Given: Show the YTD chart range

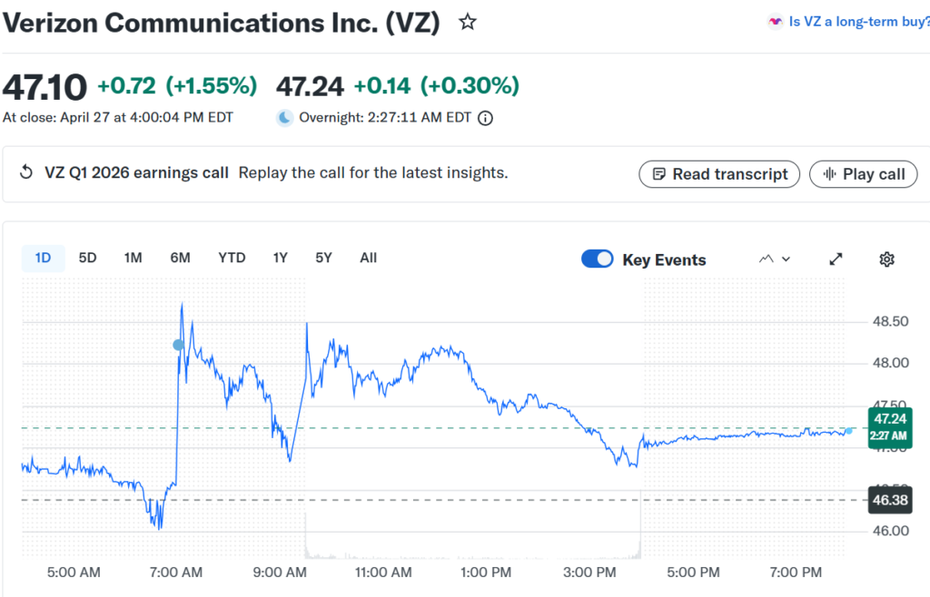Looking at the screenshot, I should click(232, 258).
